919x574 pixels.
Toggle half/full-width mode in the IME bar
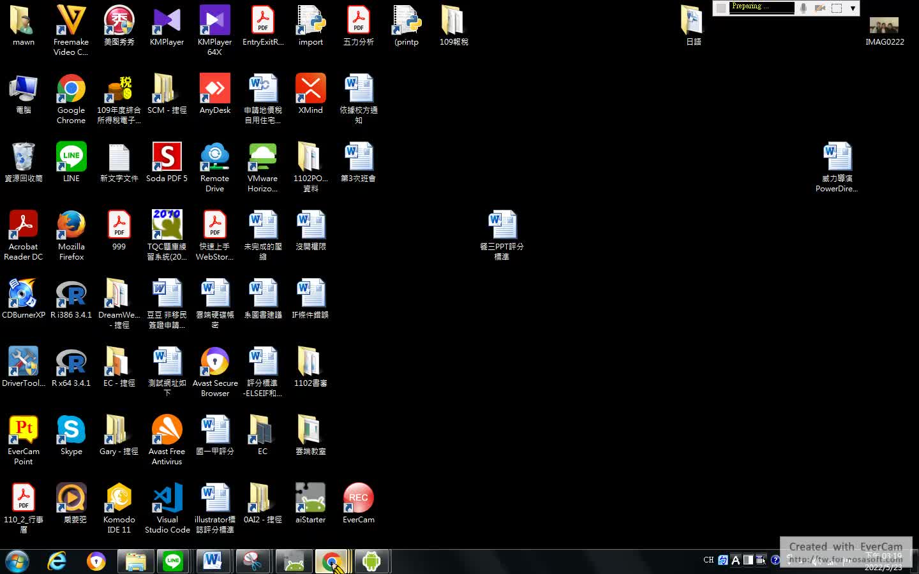click(x=748, y=560)
